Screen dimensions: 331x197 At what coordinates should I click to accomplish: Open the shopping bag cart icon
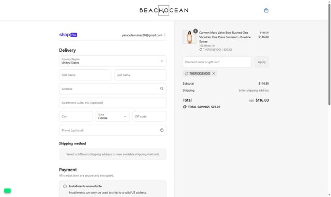point(266,10)
